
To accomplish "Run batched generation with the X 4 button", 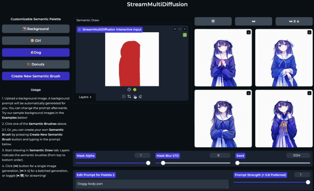I will (294, 21).
